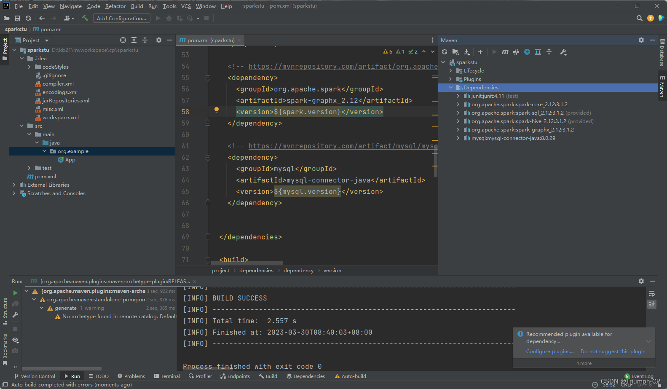This screenshot has height=389, width=667.
Task: Open the VCS menu
Action: tap(186, 6)
